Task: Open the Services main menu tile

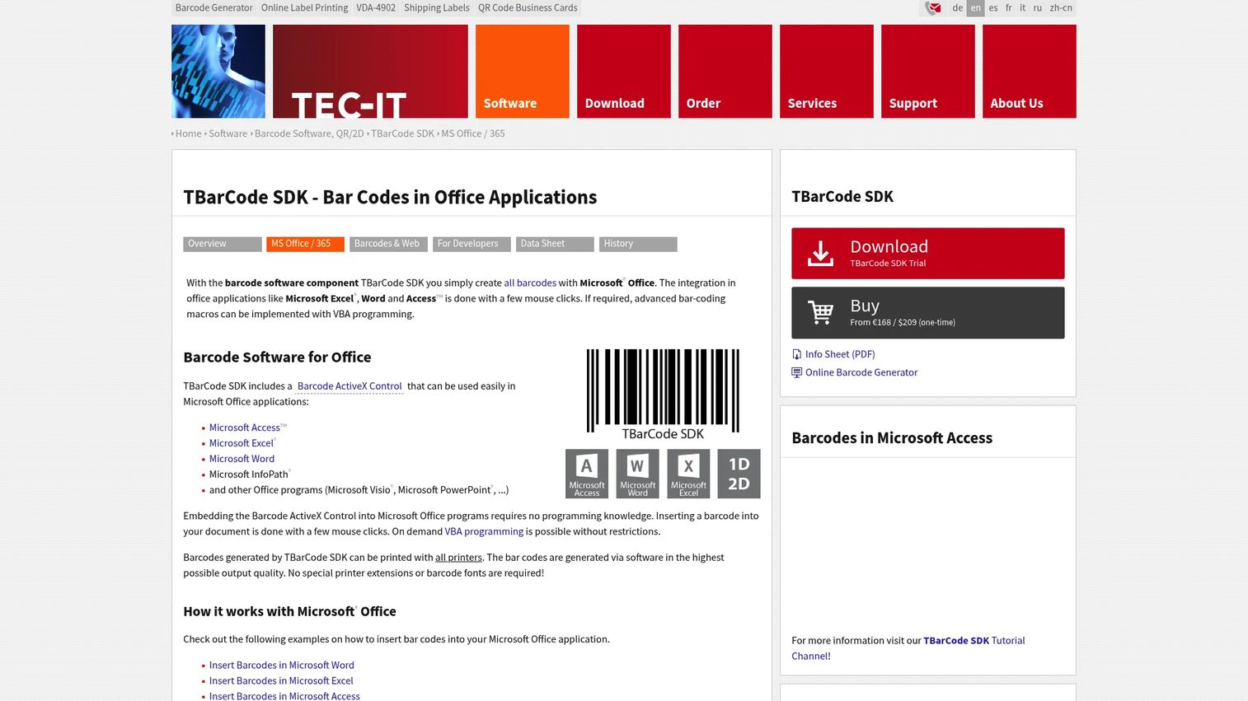Action: tap(827, 72)
